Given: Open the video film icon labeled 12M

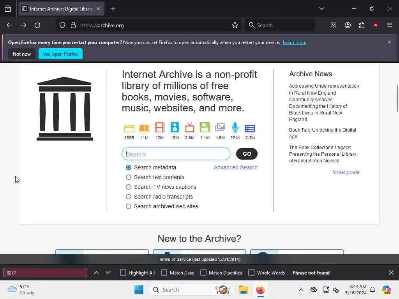Looking at the screenshot, I should point(159,127).
